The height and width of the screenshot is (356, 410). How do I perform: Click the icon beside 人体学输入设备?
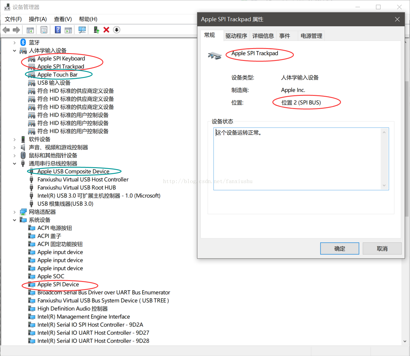tap(23, 50)
